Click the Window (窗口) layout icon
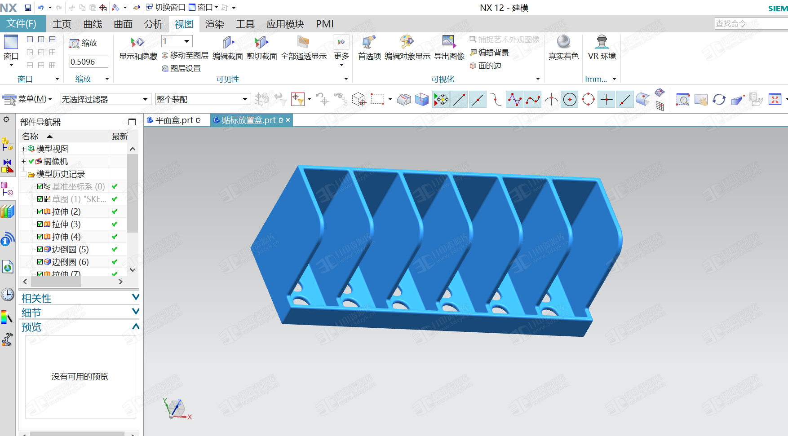The image size is (788, 436). click(x=11, y=42)
